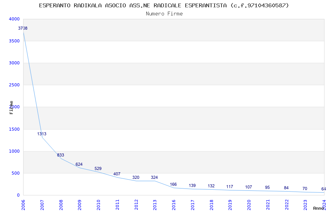Screen dimensions: 328x212
Task: Click data label 139 for 2017
Action: [x=192, y=185]
